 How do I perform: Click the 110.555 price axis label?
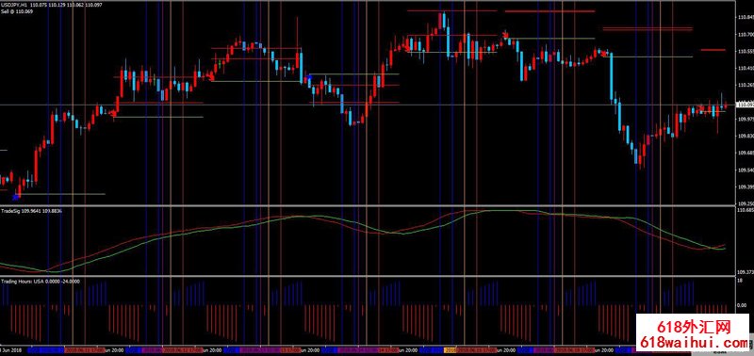[x=745, y=52]
